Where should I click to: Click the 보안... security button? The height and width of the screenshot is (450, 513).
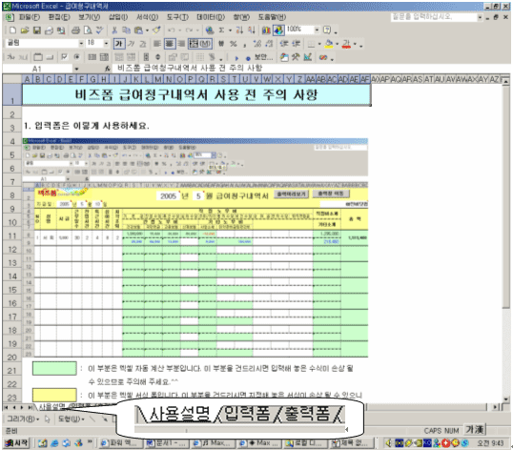[263, 57]
